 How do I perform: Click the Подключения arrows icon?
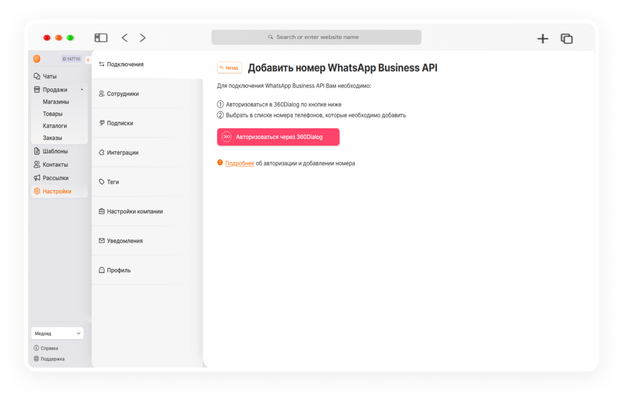[102, 64]
